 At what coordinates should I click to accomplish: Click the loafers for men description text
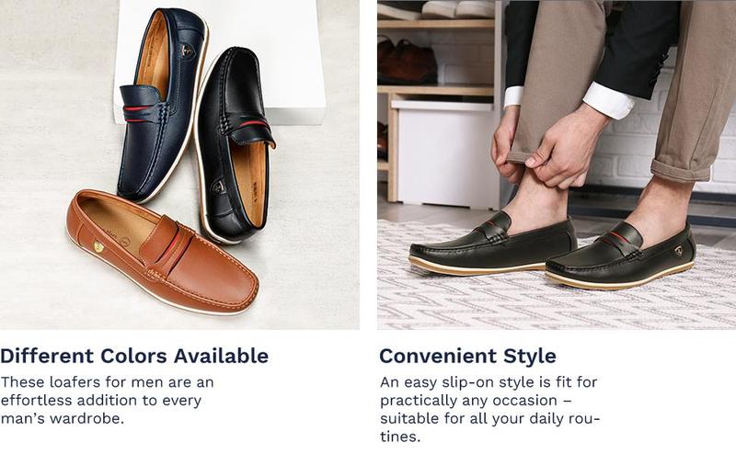coord(108,400)
